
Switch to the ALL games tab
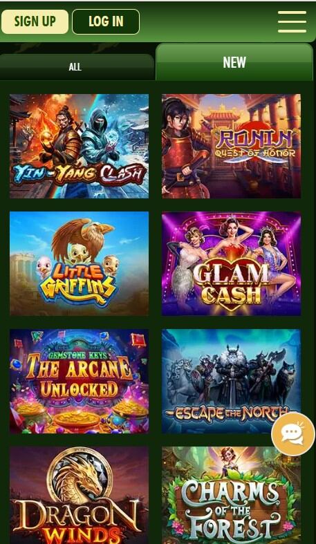(x=76, y=67)
